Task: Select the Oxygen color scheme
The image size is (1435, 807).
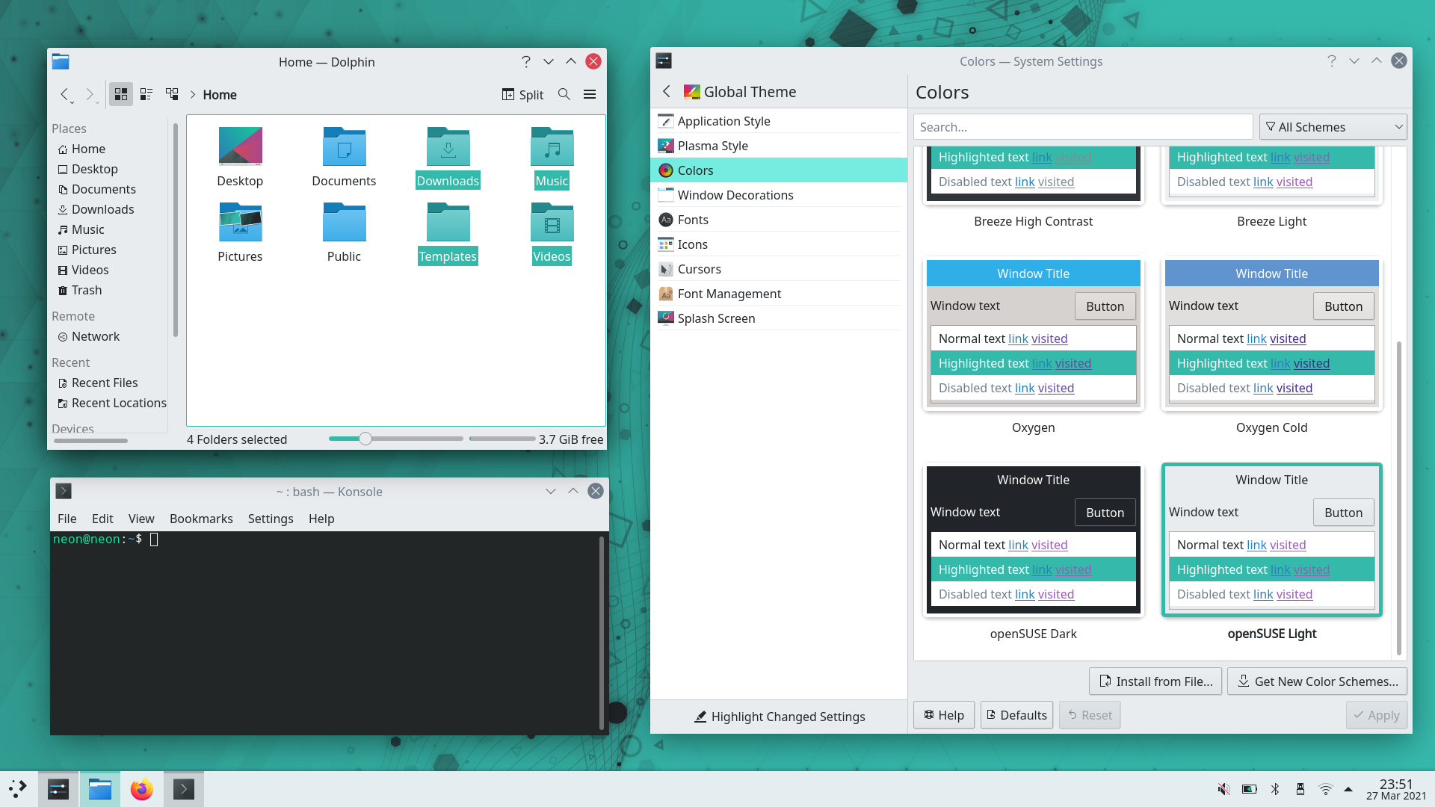Action: click(1034, 333)
